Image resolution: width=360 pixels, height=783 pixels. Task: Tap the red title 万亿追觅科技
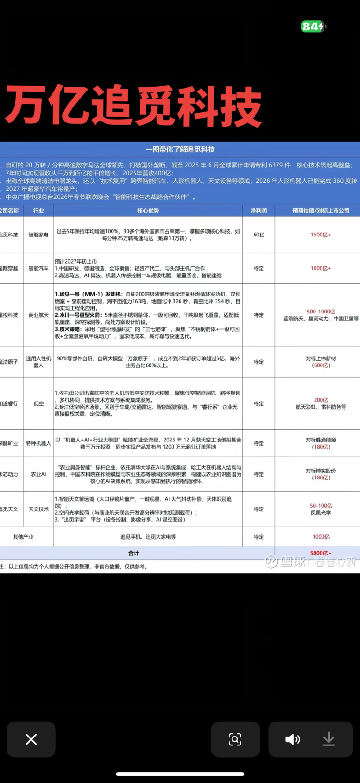point(133,106)
